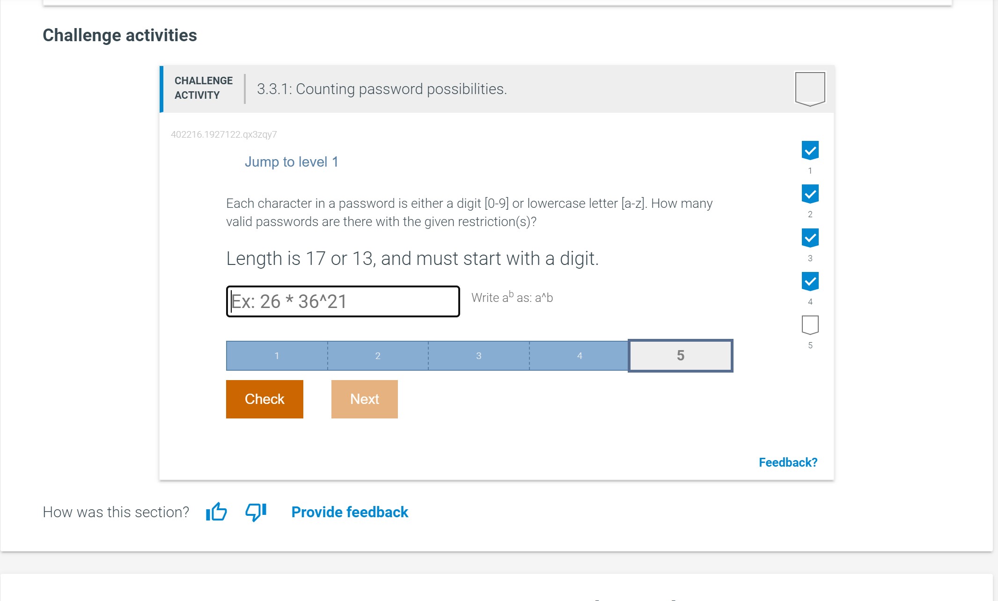Click the empty level 5 badge
The image size is (998, 601).
point(810,325)
